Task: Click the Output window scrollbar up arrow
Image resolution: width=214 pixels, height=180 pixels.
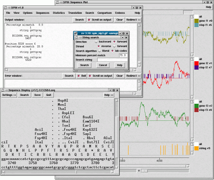Action: pos(139,25)
